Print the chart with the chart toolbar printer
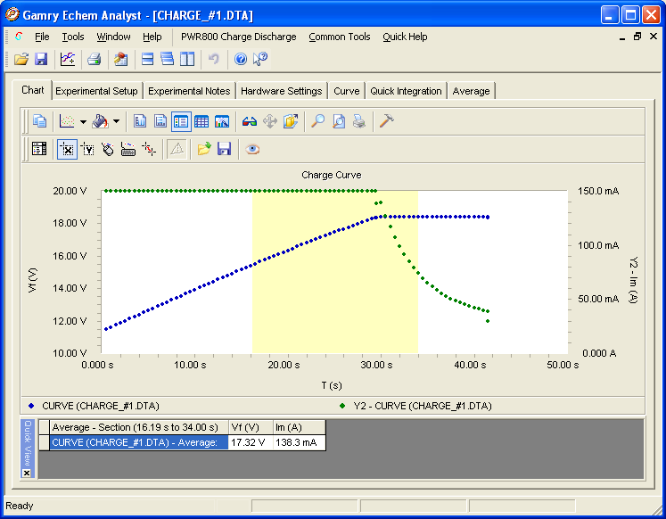 tap(359, 121)
